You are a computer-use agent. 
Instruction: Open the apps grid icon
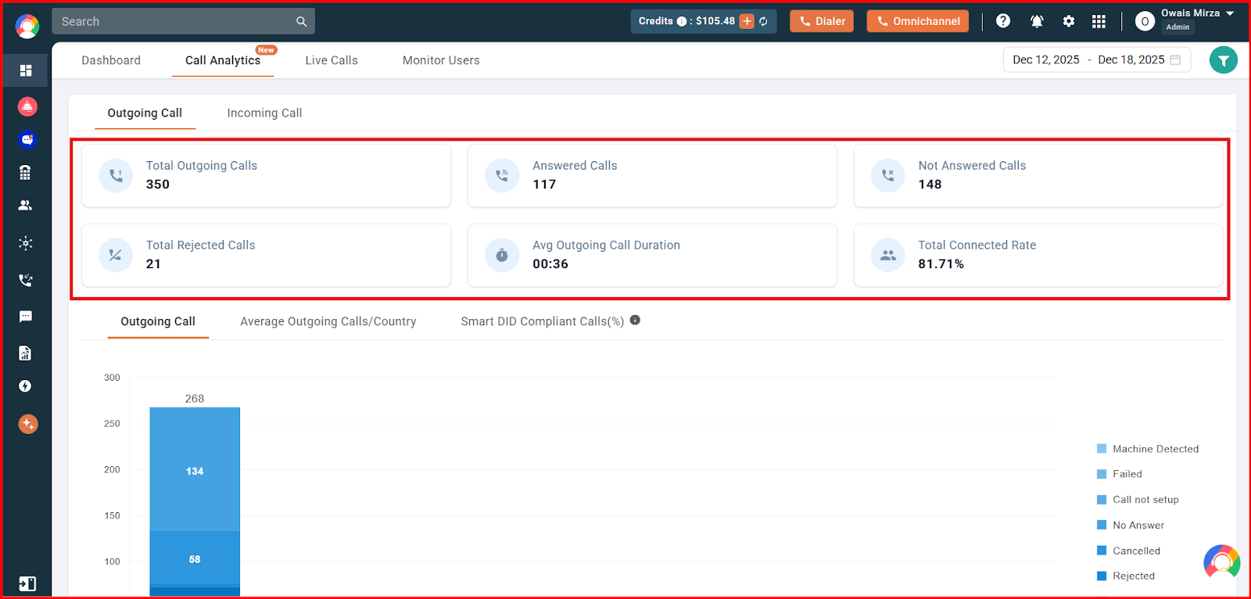[x=1099, y=21]
